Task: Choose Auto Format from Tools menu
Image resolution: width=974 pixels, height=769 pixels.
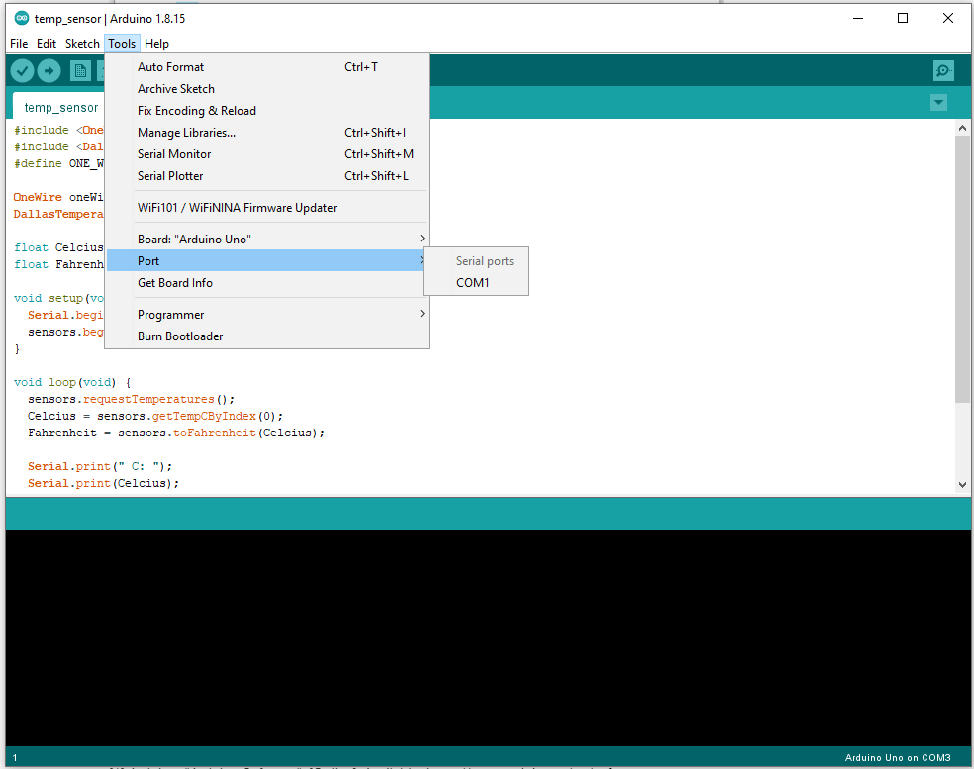Action: tap(171, 67)
